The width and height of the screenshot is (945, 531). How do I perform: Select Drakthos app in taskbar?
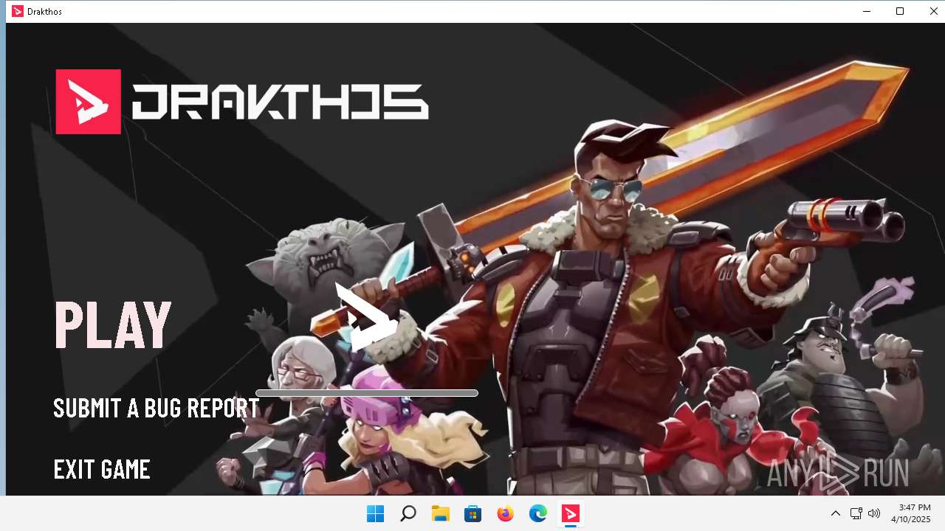pyautogui.click(x=571, y=513)
